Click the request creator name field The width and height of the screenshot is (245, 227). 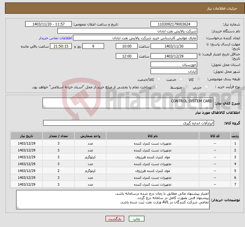(x=135, y=38)
